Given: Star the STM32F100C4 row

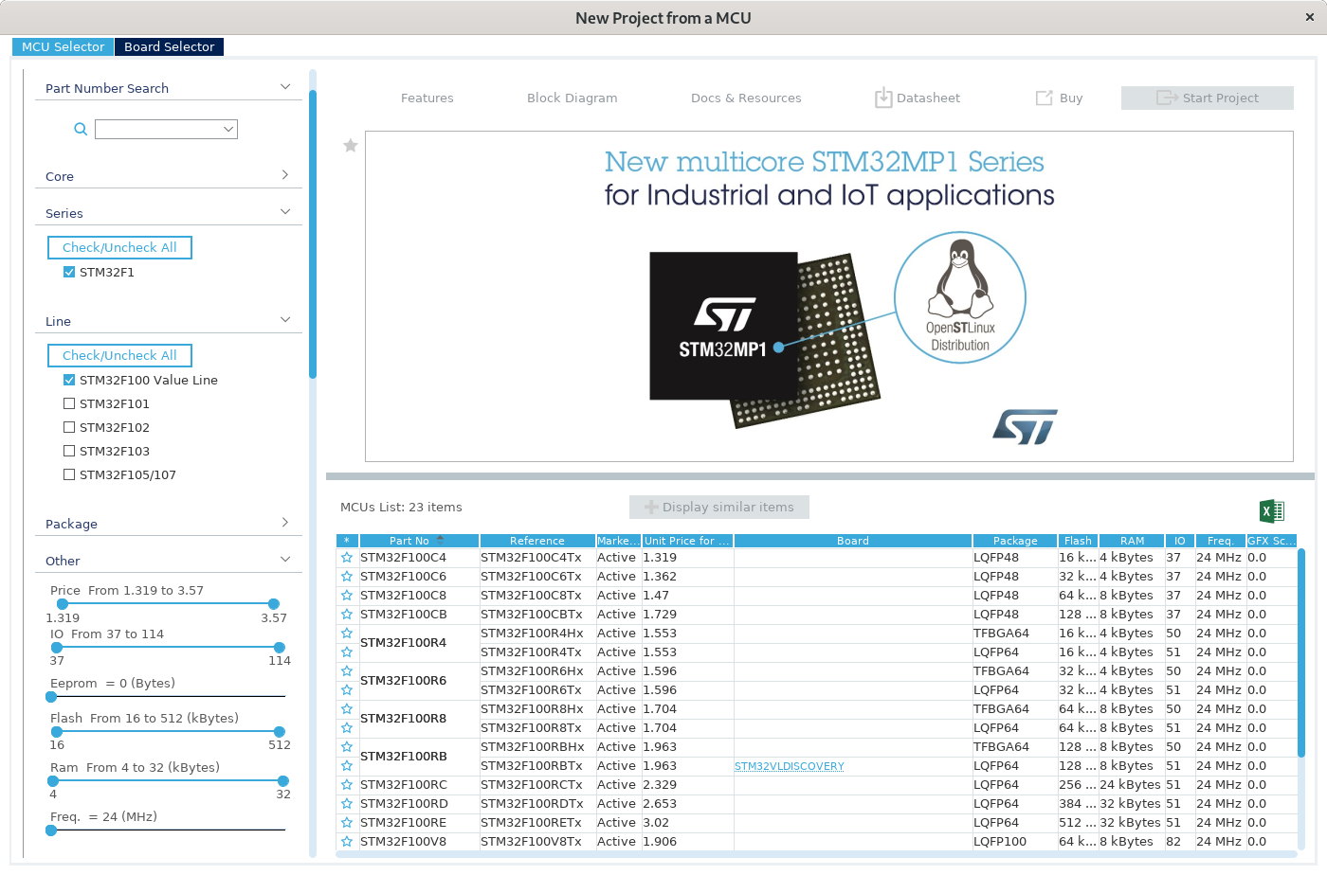Looking at the screenshot, I should click(347, 558).
